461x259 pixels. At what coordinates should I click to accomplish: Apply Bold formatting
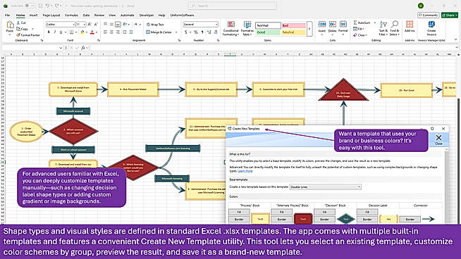[49, 32]
